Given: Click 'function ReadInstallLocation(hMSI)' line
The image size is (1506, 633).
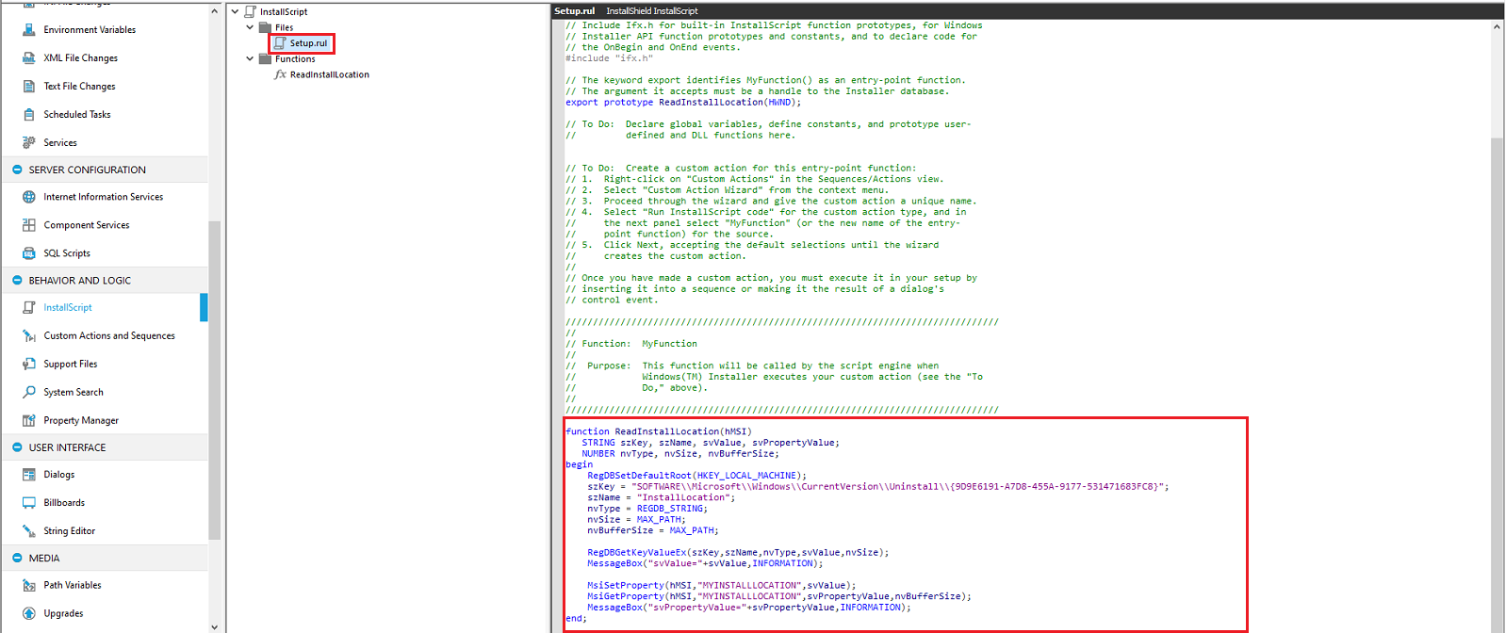Looking at the screenshot, I should click(x=659, y=431).
